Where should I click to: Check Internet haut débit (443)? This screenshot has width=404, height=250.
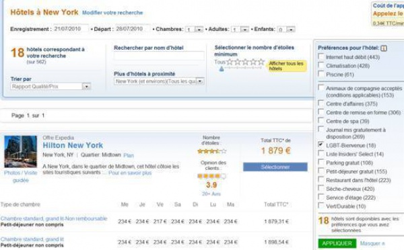point(321,56)
